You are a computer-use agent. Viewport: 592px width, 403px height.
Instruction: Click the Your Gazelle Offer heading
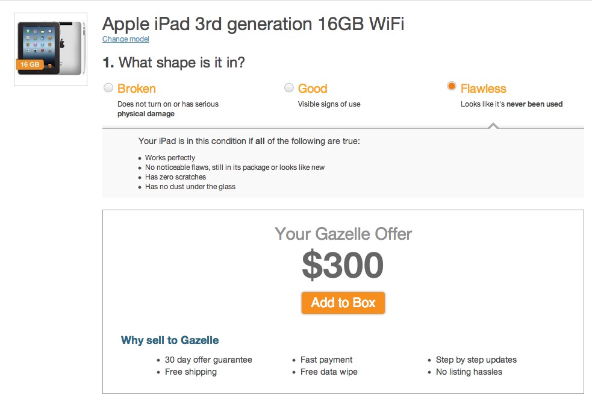(x=343, y=234)
